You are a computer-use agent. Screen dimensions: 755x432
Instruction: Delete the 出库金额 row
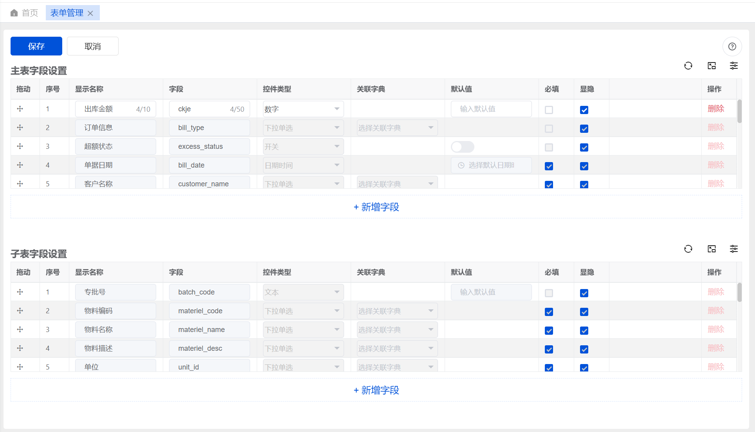[716, 109]
